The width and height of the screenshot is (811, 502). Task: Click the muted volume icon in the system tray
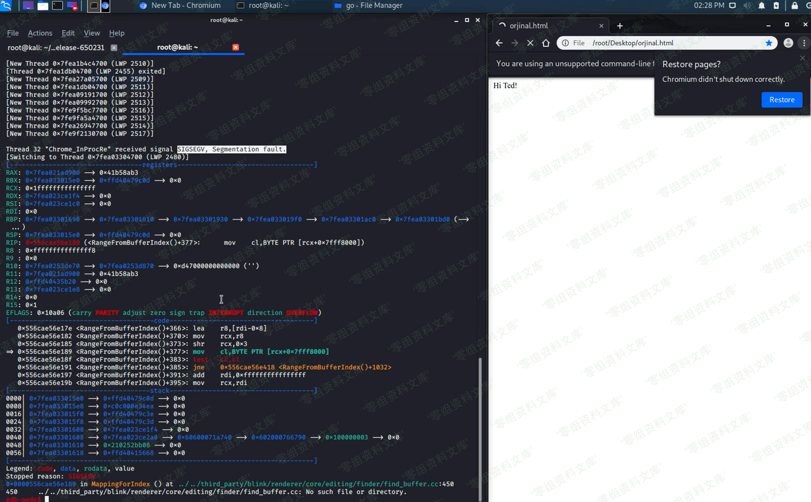click(x=747, y=5)
